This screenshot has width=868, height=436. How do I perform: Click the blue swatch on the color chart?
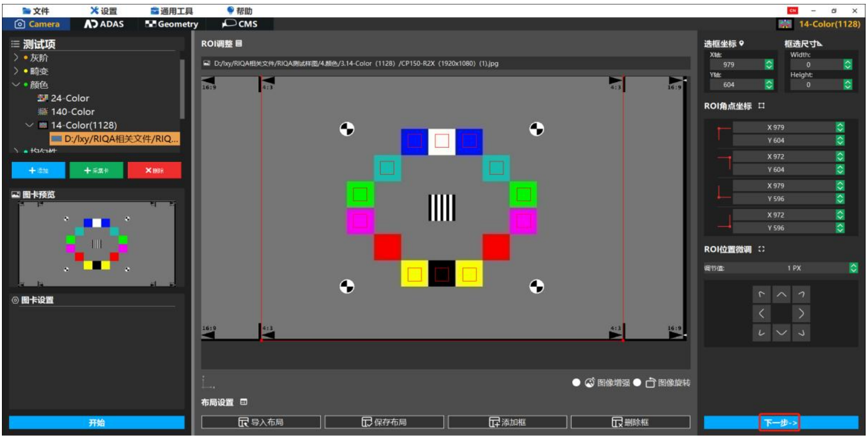click(415, 141)
